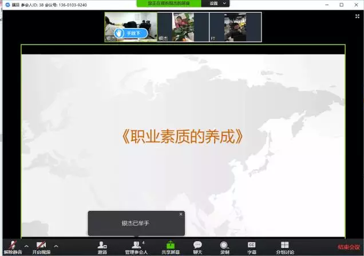The height and width of the screenshot is (256, 364).
Task: Open the 设置 dropdown in top bar
Action: tap(217, 3)
